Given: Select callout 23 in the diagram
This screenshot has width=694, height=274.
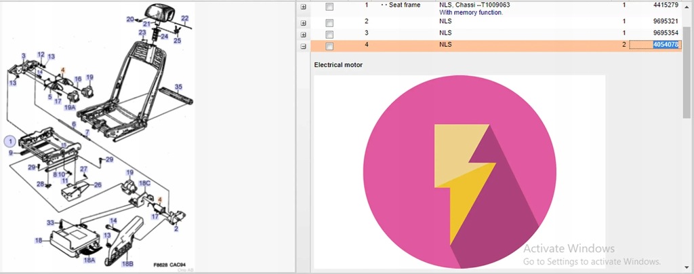Looking at the screenshot, I should pos(142,33).
